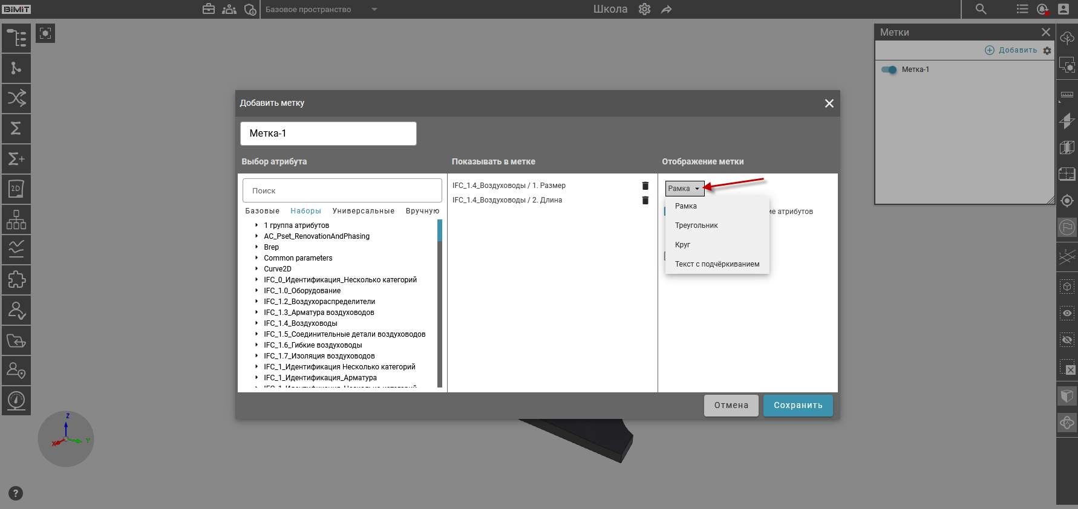Delete the '1. Размер' attribute with trash icon
1078x509 pixels.
(x=645, y=186)
